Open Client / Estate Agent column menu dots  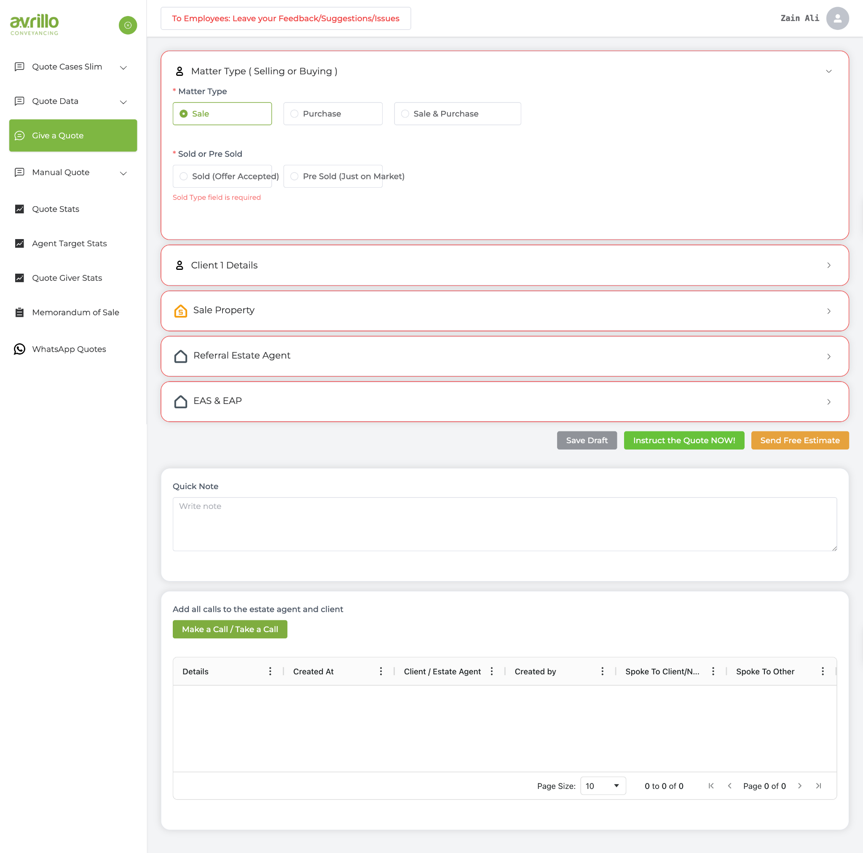point(492,671)
